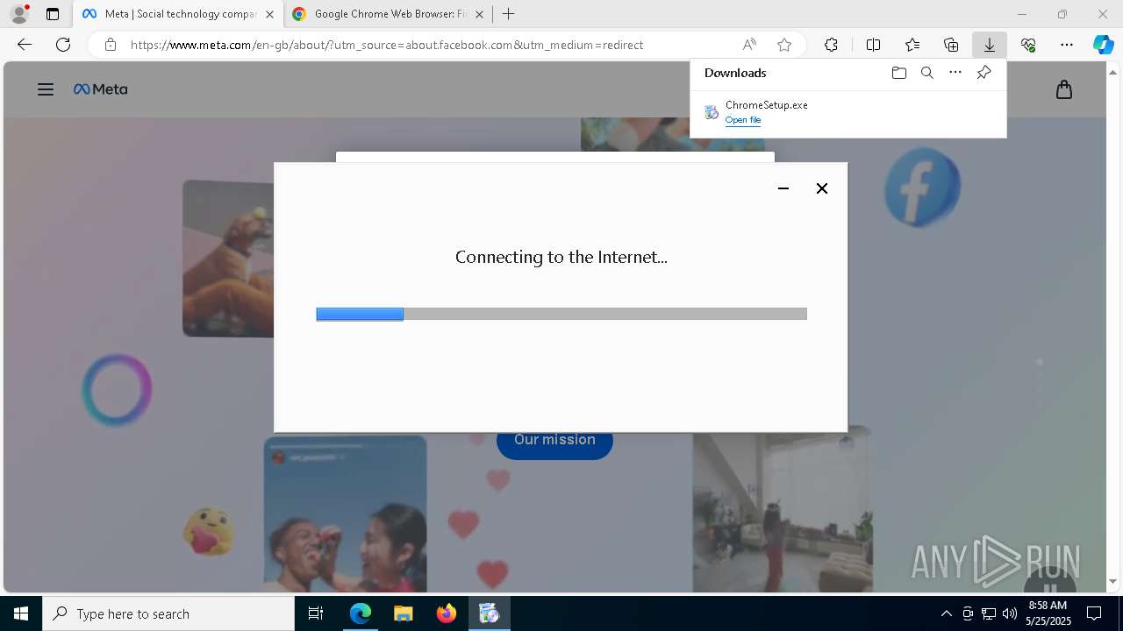Select the installer taskbar icon
This screenshot has width=1123, height=631.
489,613
